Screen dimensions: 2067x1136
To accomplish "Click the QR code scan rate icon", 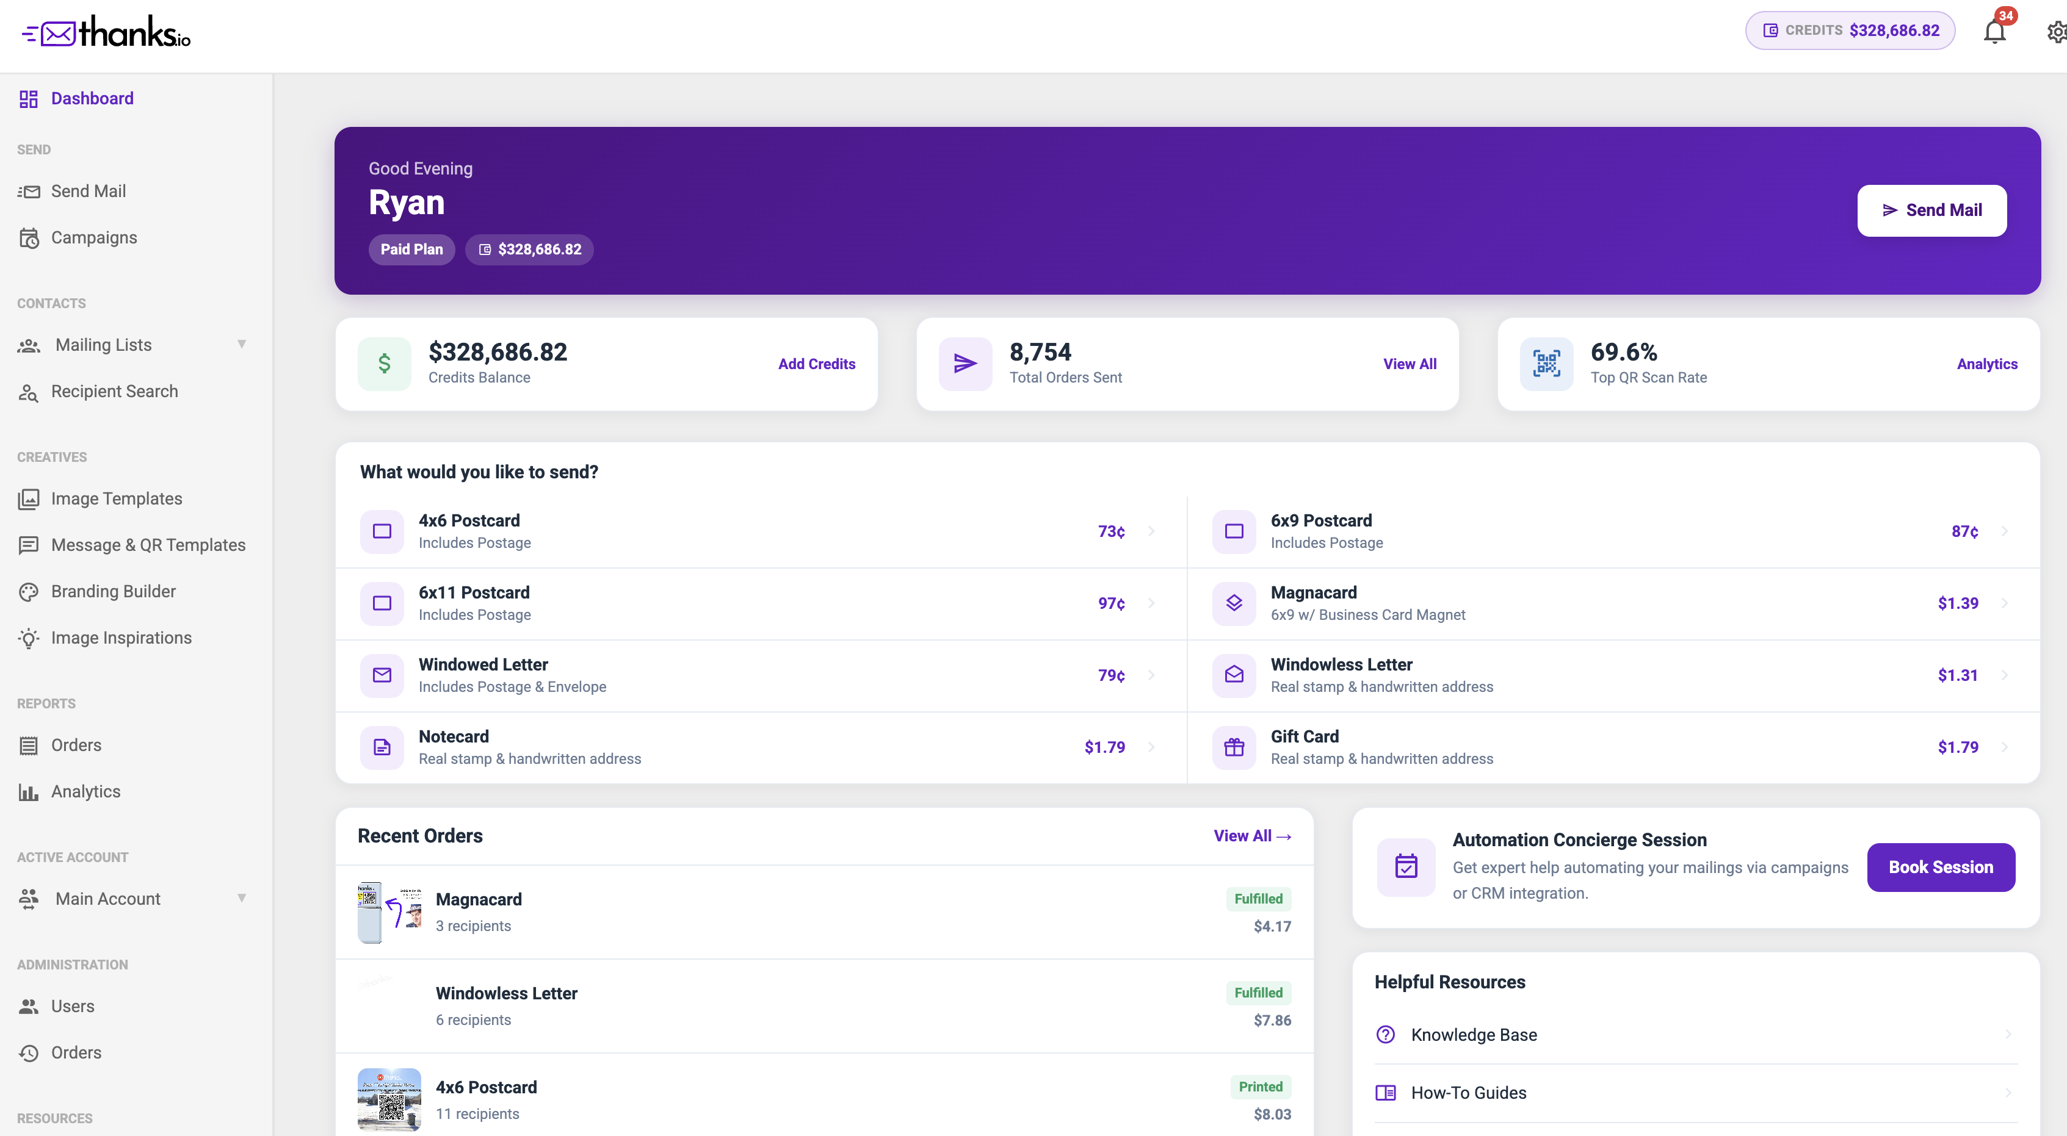I will point(1546,363).
